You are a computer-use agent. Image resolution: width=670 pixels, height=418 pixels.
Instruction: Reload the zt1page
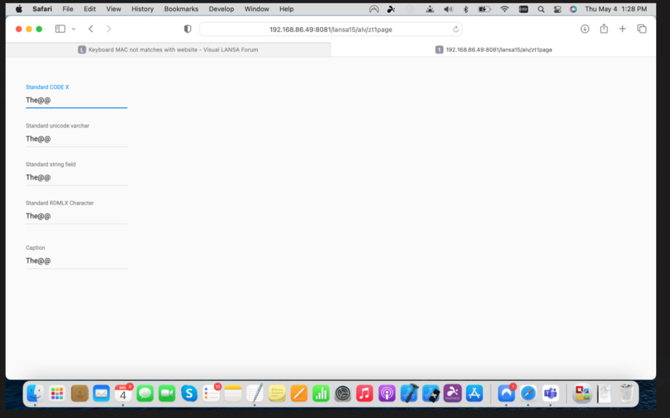455,29
